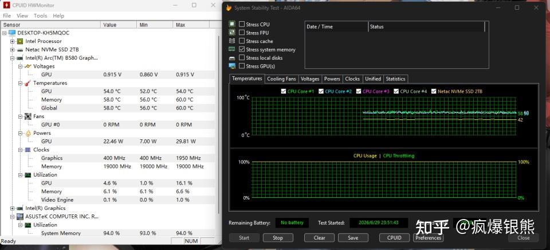Collapse the Intel Arc B580 Graphics node
Viewport: 550px width, 250px height.
[12, 58]
